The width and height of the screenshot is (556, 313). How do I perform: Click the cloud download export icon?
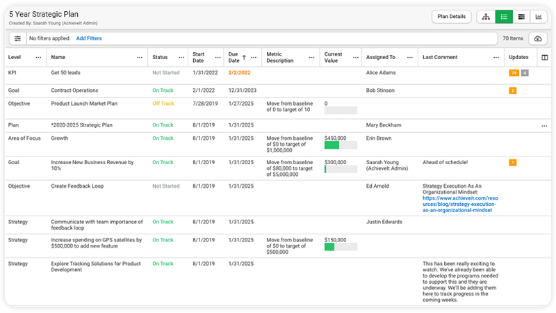(x=538, y=38)
